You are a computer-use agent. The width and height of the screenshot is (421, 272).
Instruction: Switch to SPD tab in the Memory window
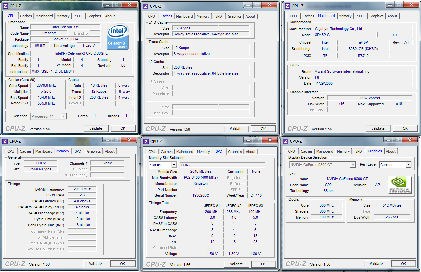coord(78,151)
